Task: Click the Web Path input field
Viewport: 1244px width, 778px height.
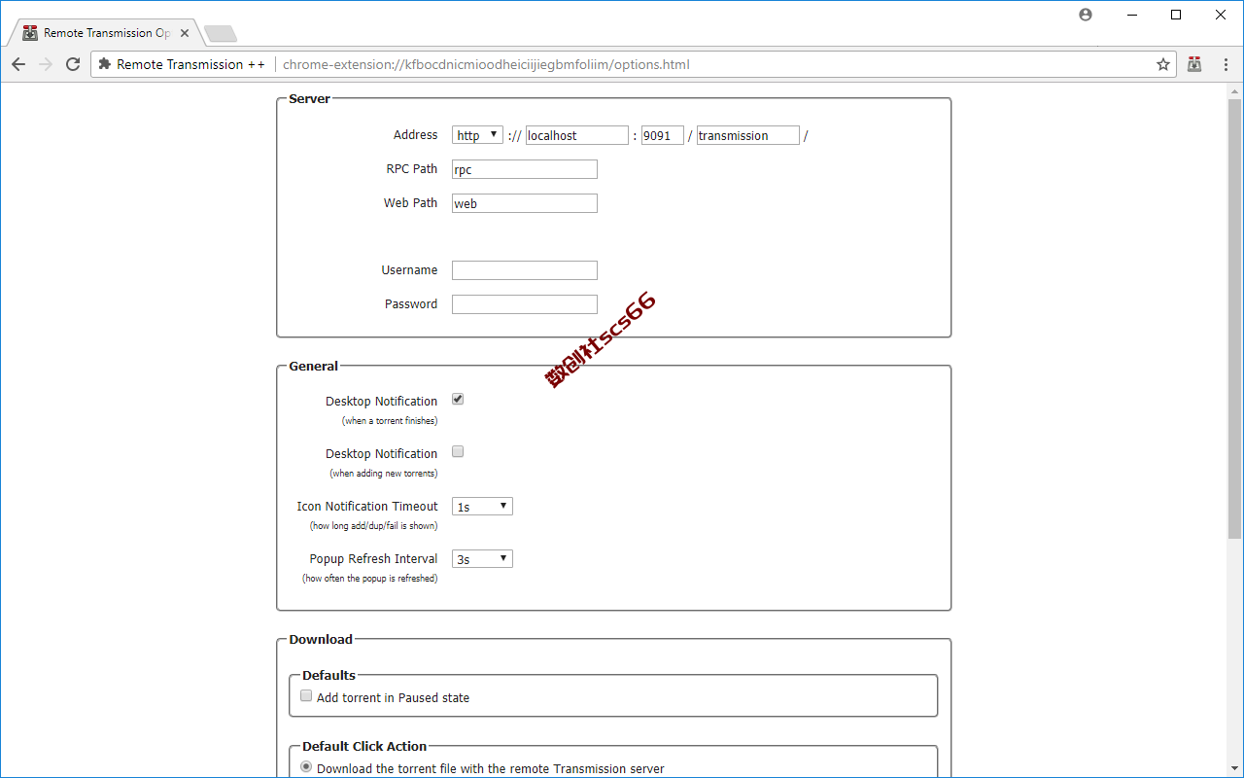Action: pyautogui.click(x=525, y=203)
